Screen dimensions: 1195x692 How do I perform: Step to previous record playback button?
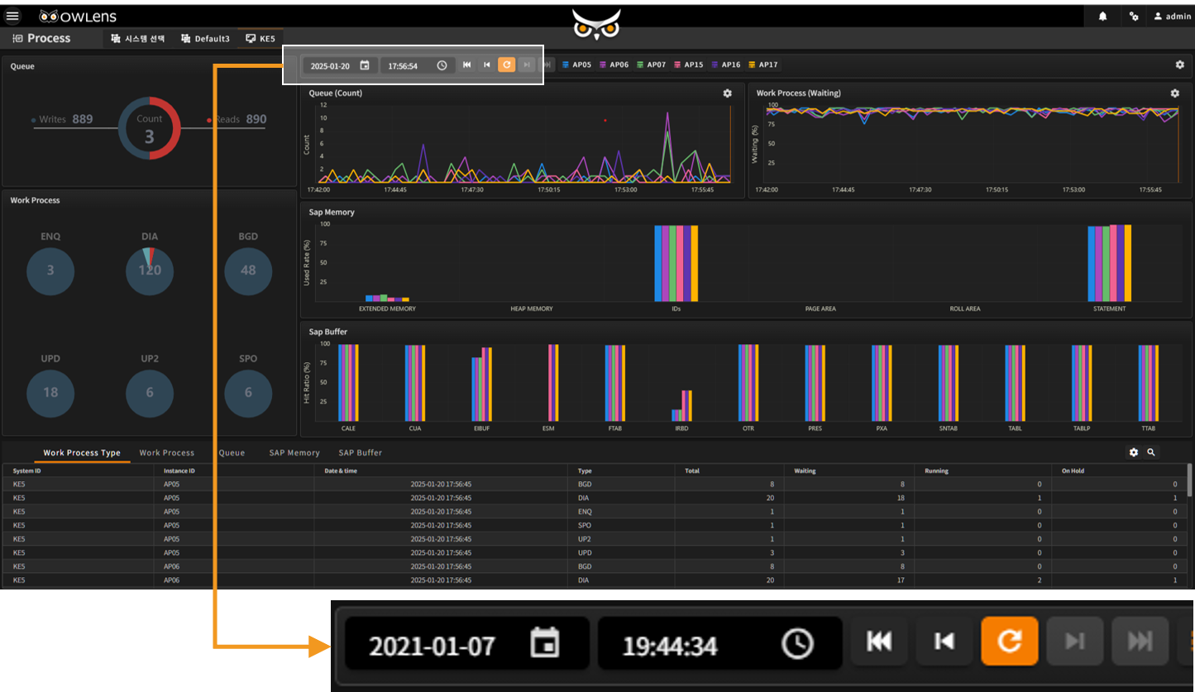point(487,64)
